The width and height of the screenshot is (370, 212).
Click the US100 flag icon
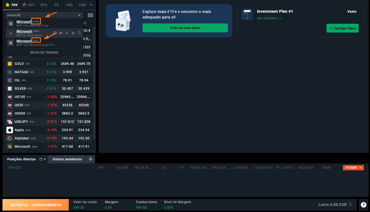[10, 97]
